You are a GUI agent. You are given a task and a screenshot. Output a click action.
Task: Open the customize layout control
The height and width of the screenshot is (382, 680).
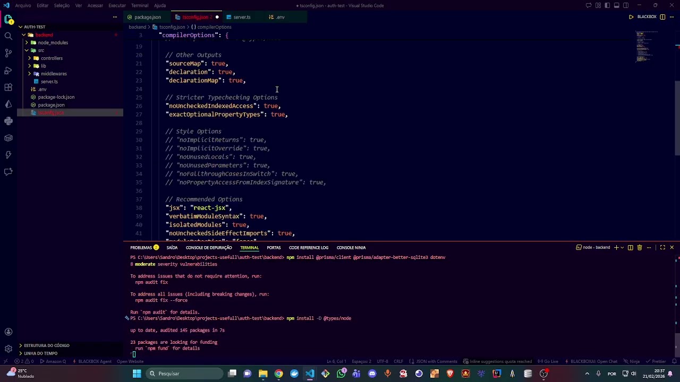tap(599, 5)
